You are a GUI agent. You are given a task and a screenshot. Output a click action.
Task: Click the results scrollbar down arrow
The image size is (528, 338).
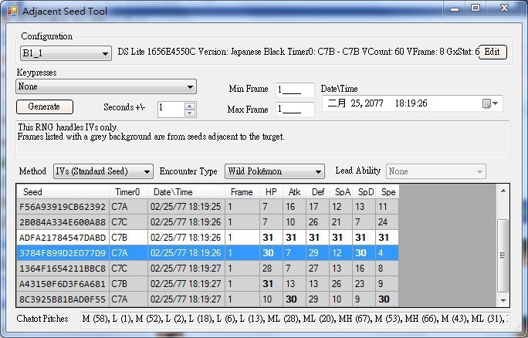(503, 300)
